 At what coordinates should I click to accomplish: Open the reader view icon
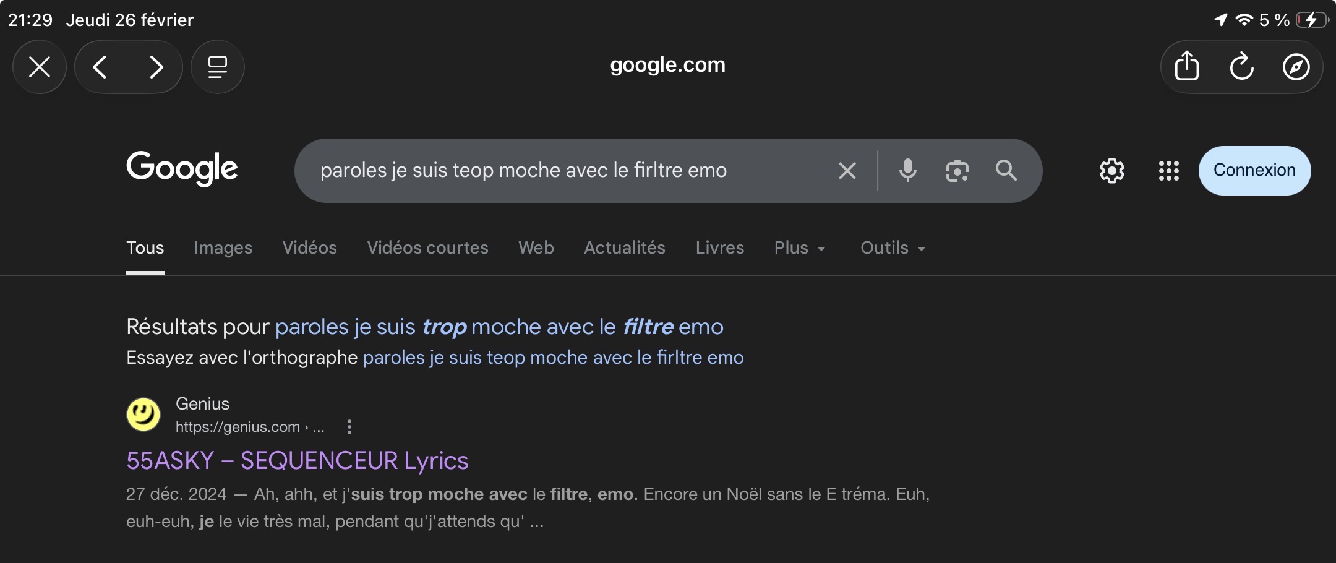pyautogui.click(x=217, y=67)
